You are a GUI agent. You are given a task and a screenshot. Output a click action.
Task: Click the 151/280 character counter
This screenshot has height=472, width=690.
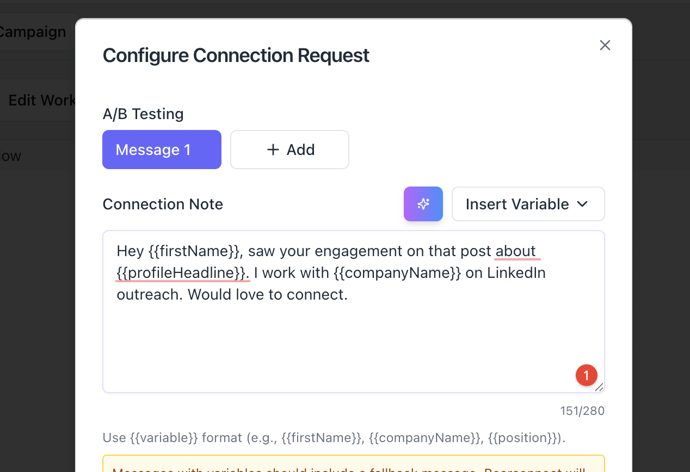pyautogui.click(x=582, y=411)
